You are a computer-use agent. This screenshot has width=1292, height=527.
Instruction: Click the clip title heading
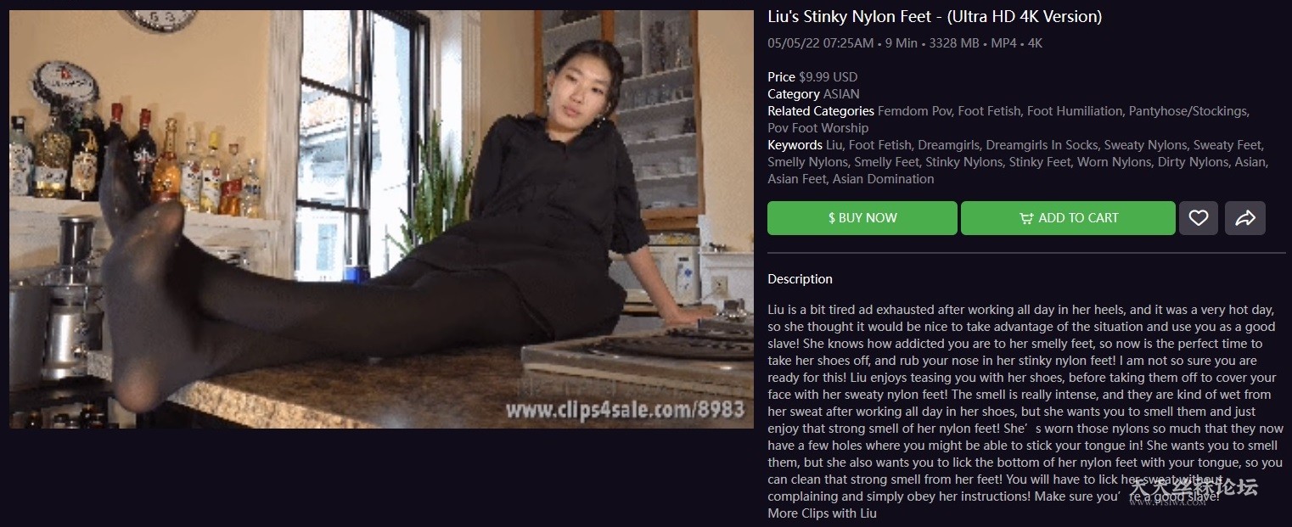coord(935,16)
